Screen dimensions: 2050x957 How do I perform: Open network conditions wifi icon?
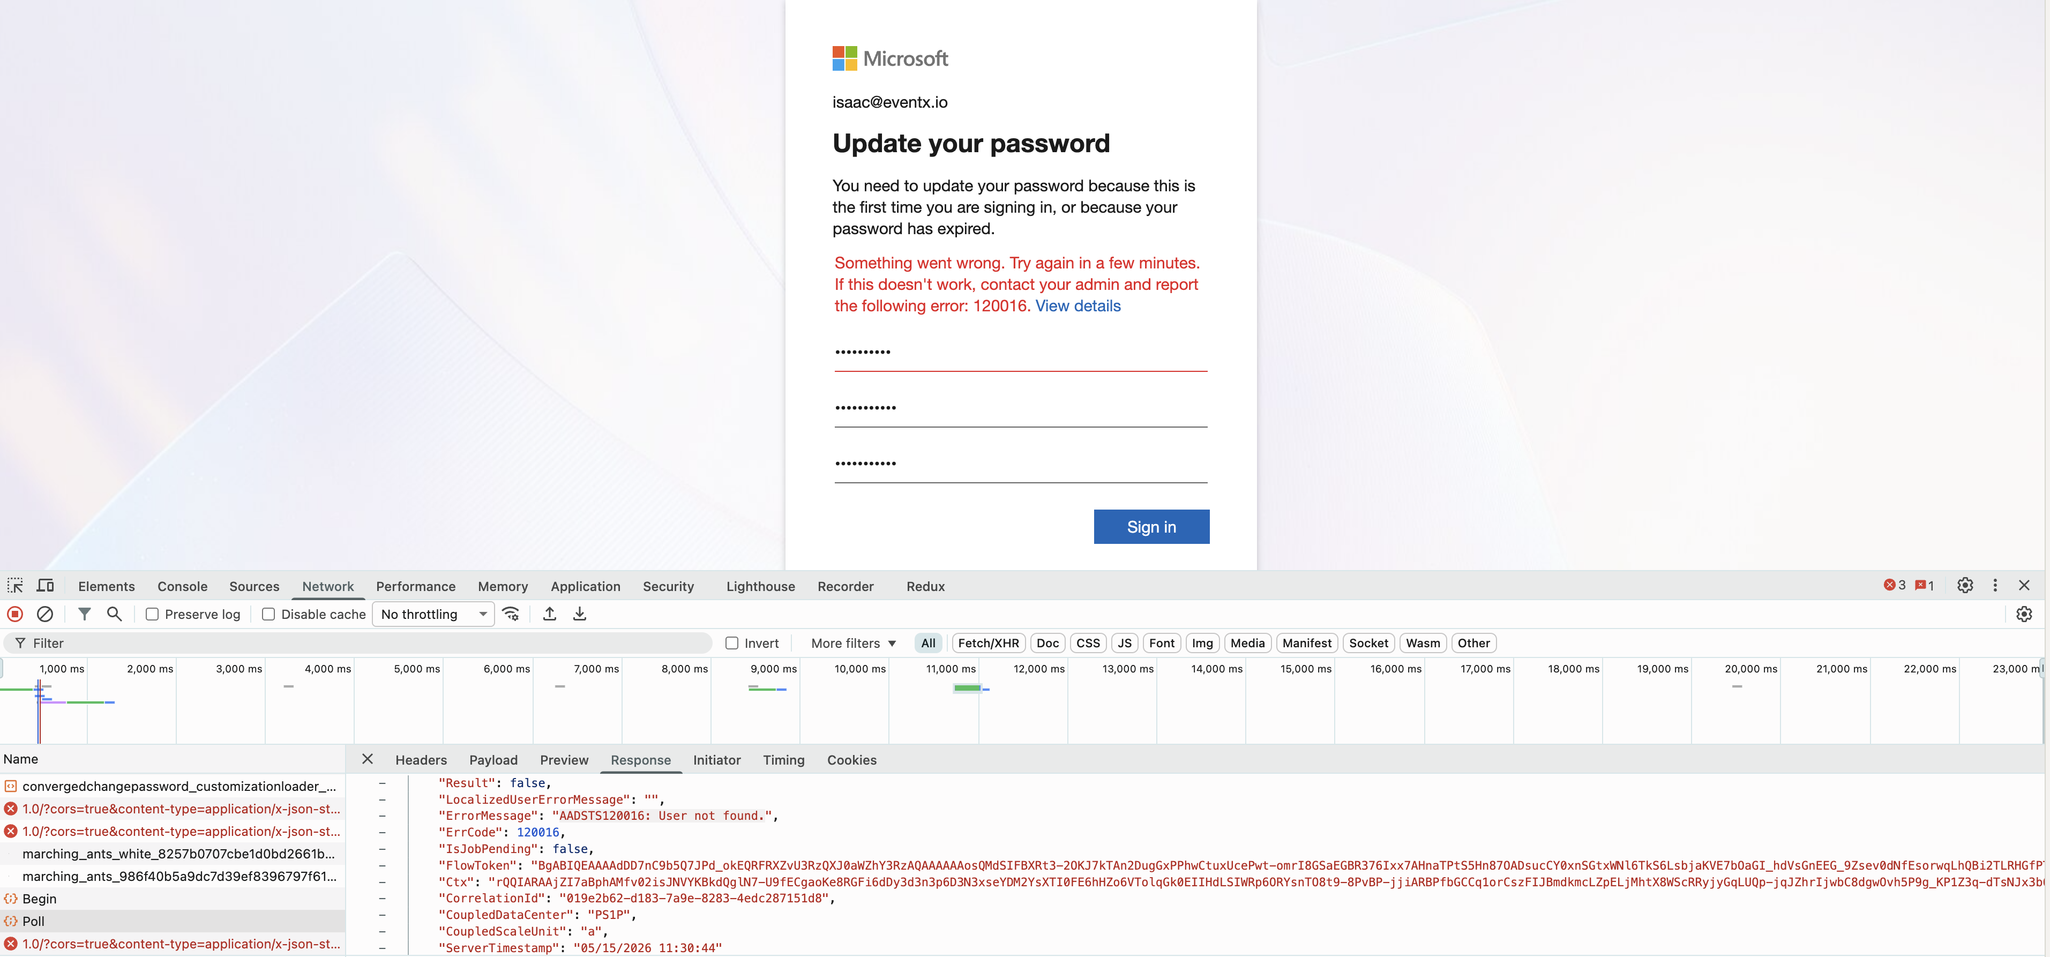pyautogui.click(x=512, y=614)
